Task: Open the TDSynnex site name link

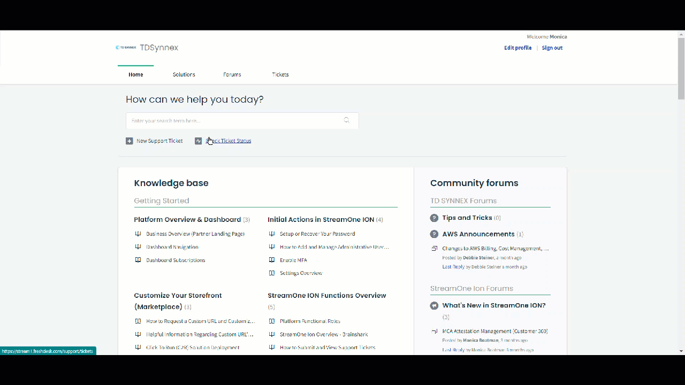Action: 159,48
